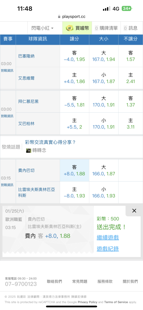Open 遊戲紀錄 link
The height and width of the screenshot is (310, 143).
(x=108, y=249)
